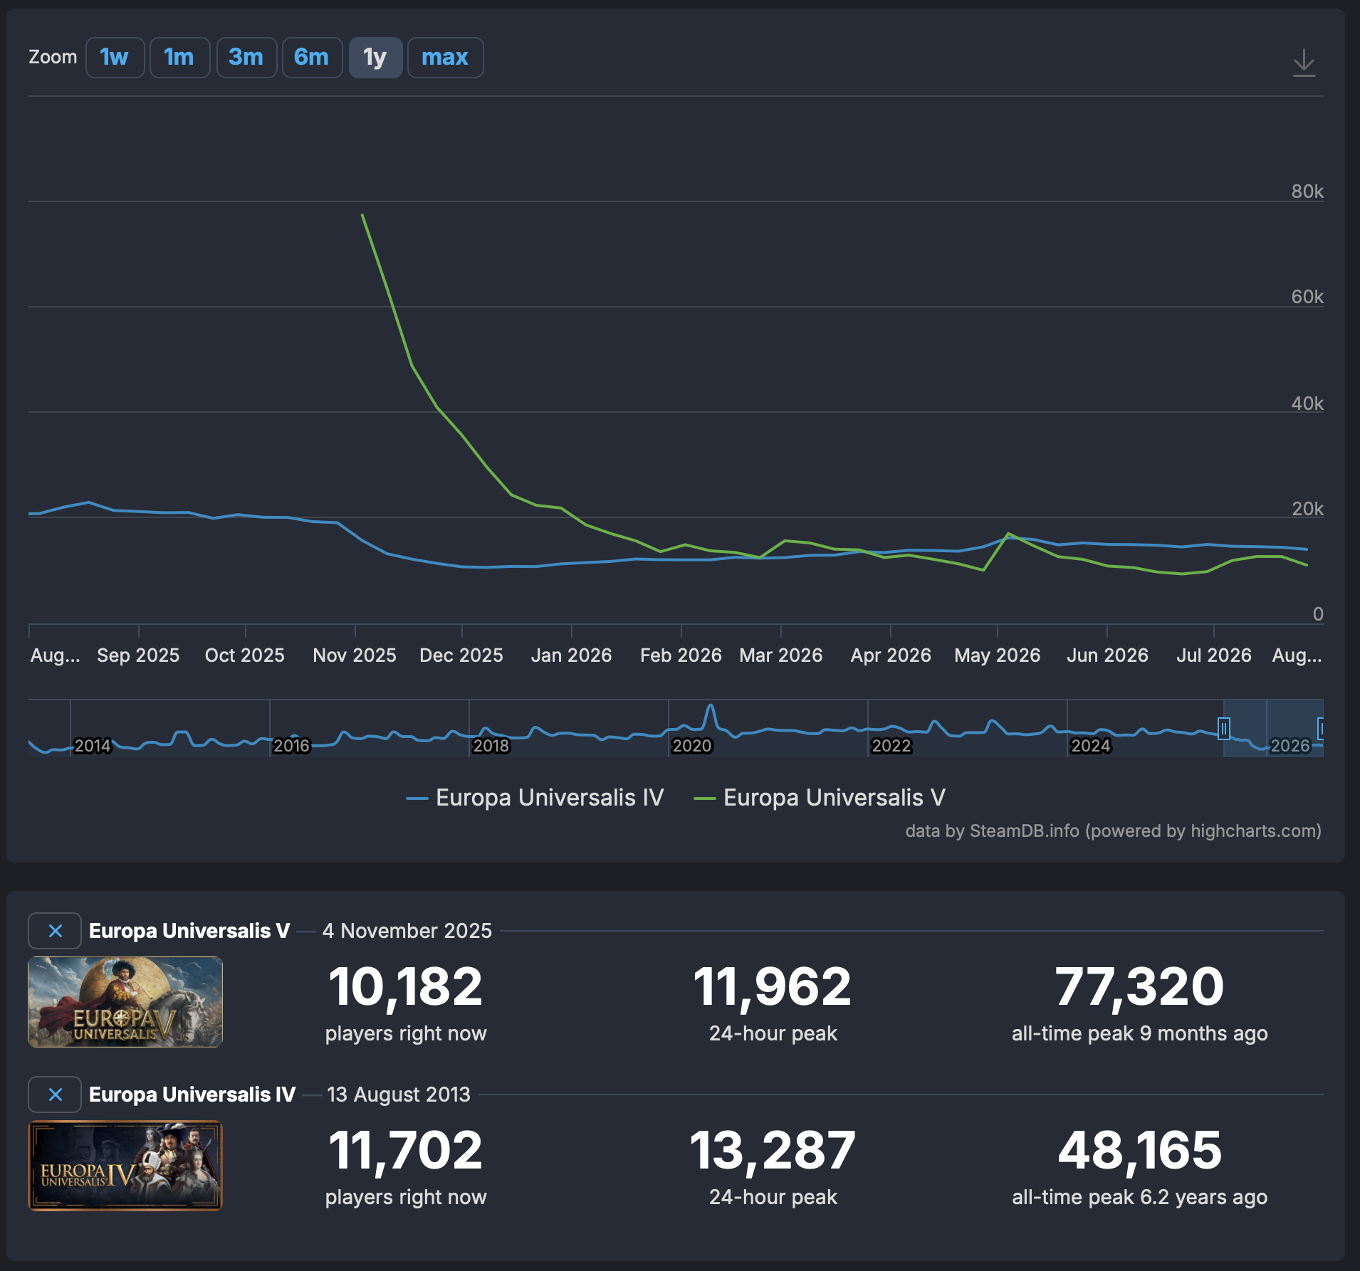This screenshot has width=1360, height=1271.
Task: Click the 40k y-axis label
Action: coord(1307,404)
